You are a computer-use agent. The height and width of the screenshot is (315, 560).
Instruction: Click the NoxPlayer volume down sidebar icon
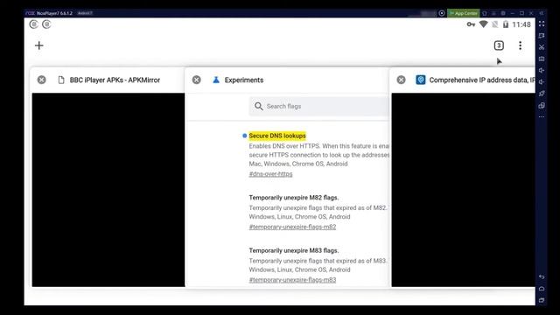(x=542, y=81)
